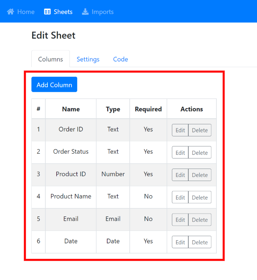Click row number 3 cell
The width and height of the screenshot is (257, 280).
pyautogui.click(x=39, y=174)
